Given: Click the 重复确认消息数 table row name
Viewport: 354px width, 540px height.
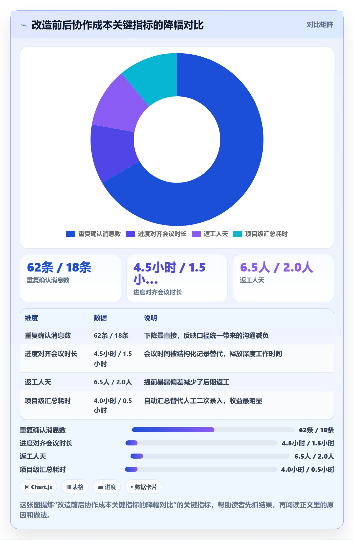Looking at the screenshot, I should tap(48, 335).
